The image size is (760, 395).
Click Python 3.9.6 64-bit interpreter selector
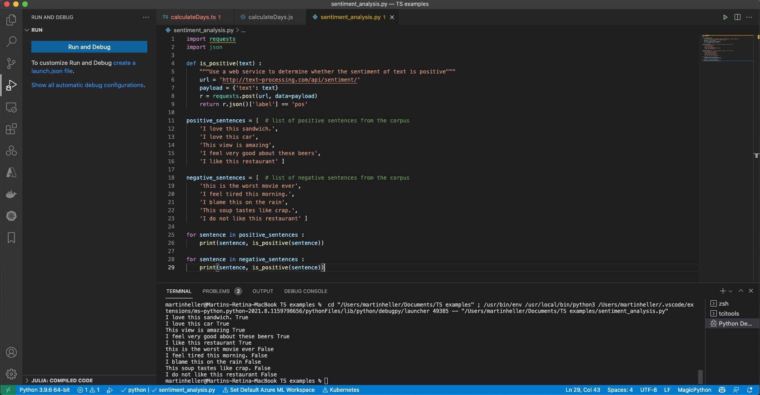pos(45,390)
